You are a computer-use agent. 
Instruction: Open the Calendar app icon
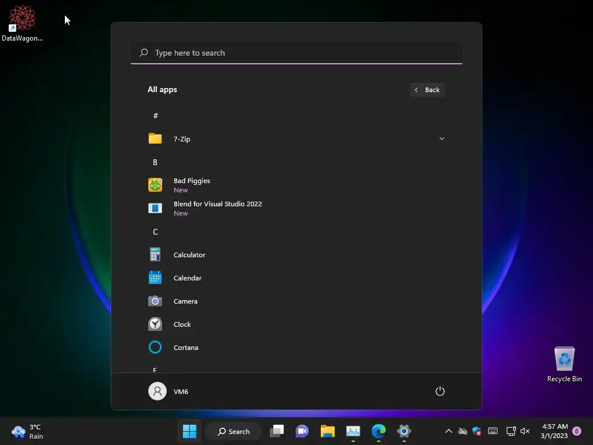tap(155, 278)
